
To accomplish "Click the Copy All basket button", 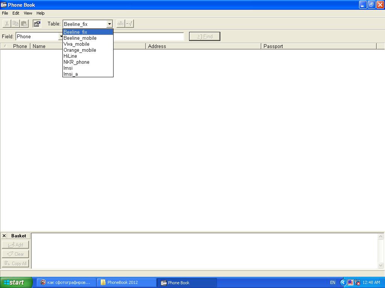I will pos(15,264).
